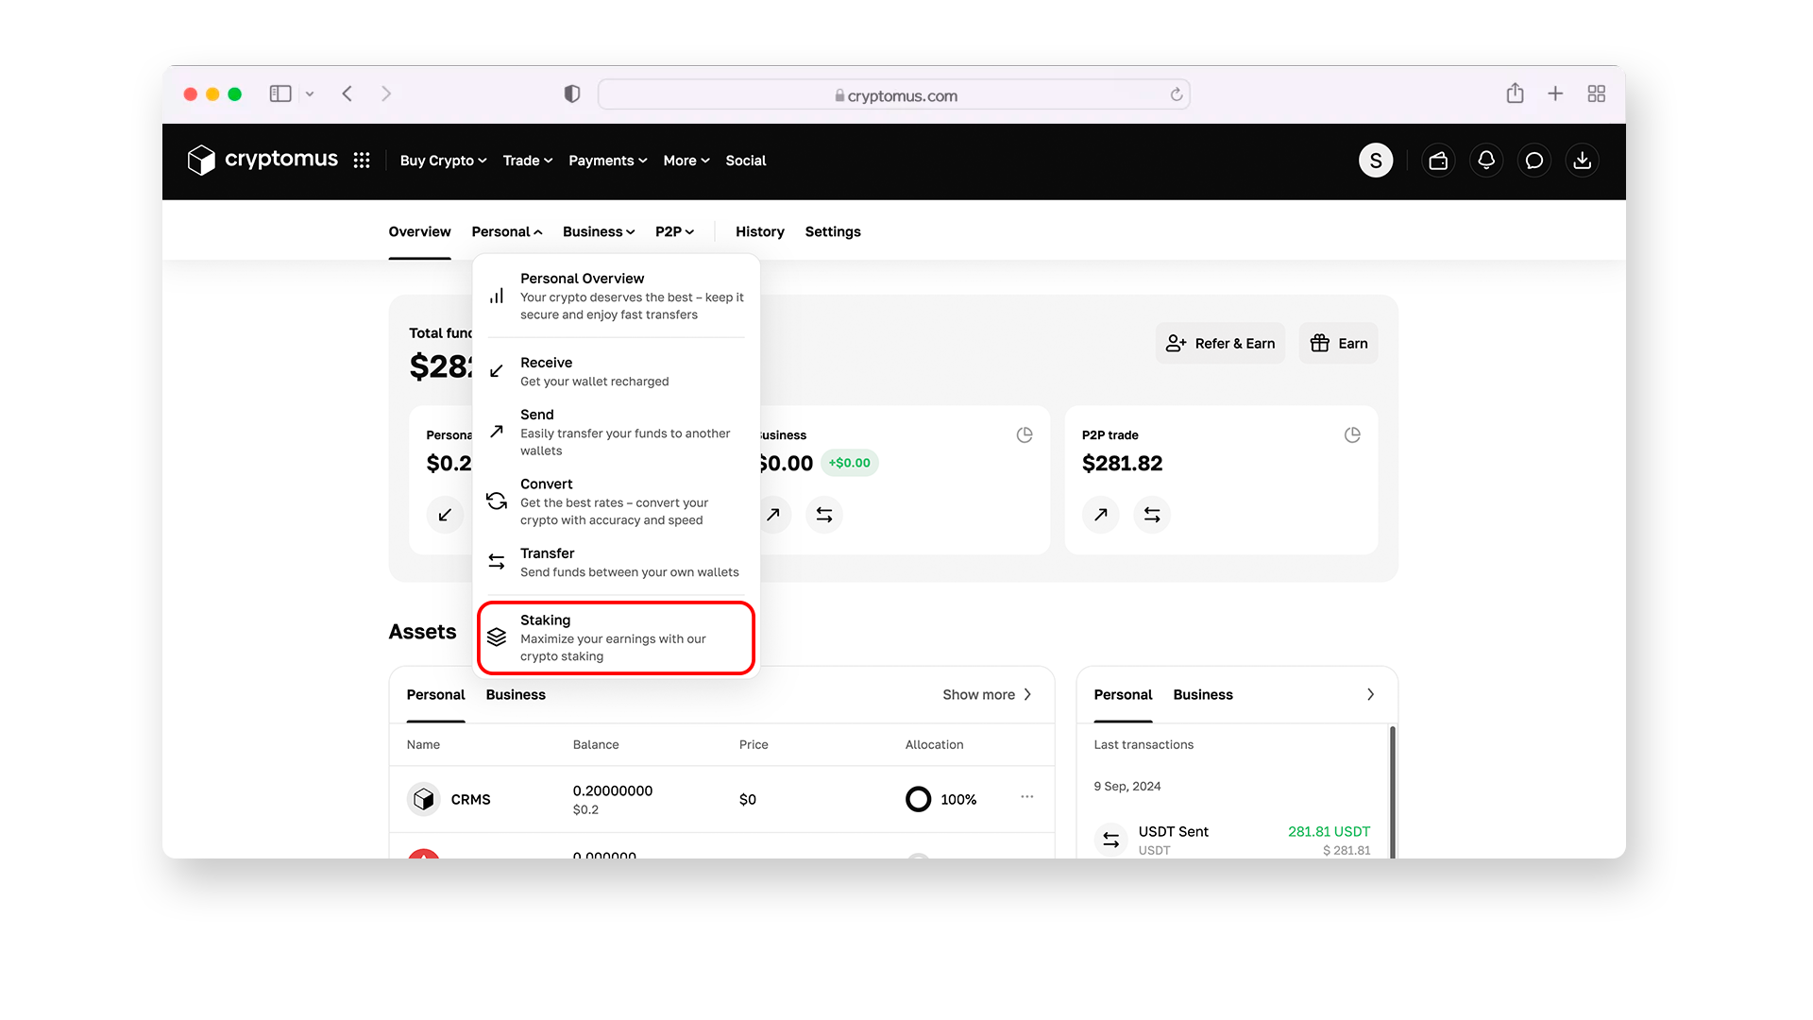Image resolution: width=1813 pixels, height=1020 pixels.
Task: Select Personal assets toggle
Action: (x=434, y=694)
